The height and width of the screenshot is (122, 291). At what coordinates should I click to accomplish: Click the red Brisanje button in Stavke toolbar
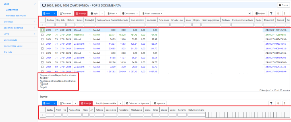[x=86, y=103]
